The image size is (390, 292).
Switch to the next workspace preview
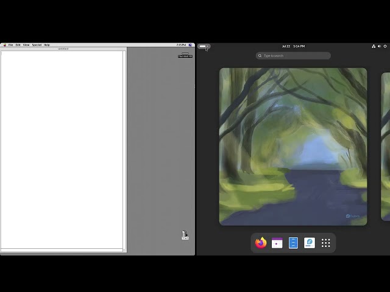(386, 147)
